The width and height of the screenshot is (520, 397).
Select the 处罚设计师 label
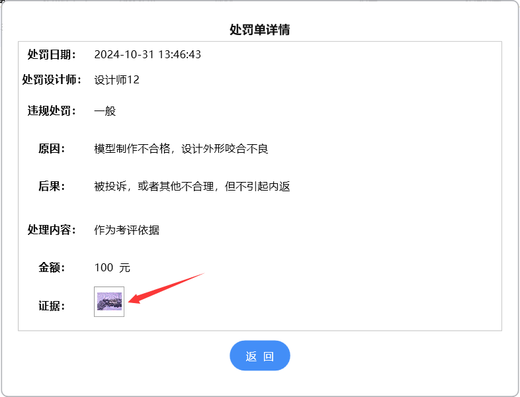tap(52, 80)
